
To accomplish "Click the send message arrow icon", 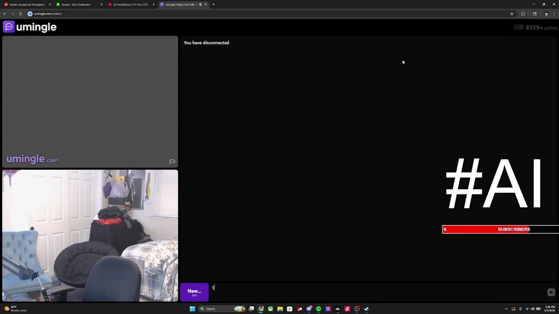I will (x=551, y=292).
